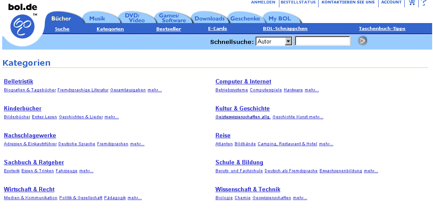
Task: Click Hardware link
Action: [293, 90]
